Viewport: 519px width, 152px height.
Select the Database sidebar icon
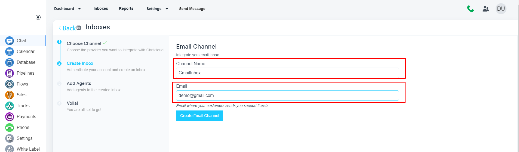point(10,62)
